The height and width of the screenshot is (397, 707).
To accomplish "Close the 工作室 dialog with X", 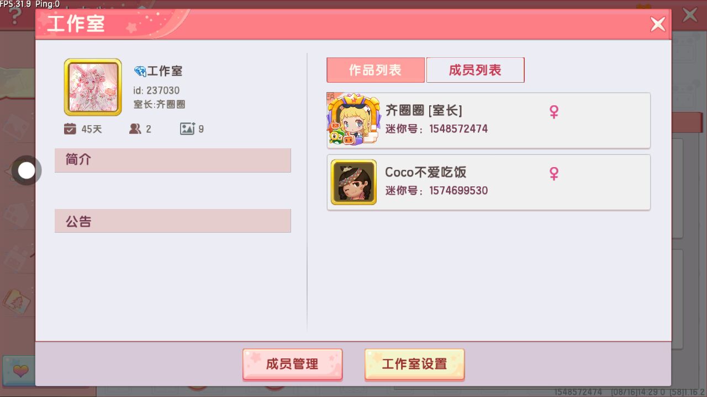I will click(657, 24).
